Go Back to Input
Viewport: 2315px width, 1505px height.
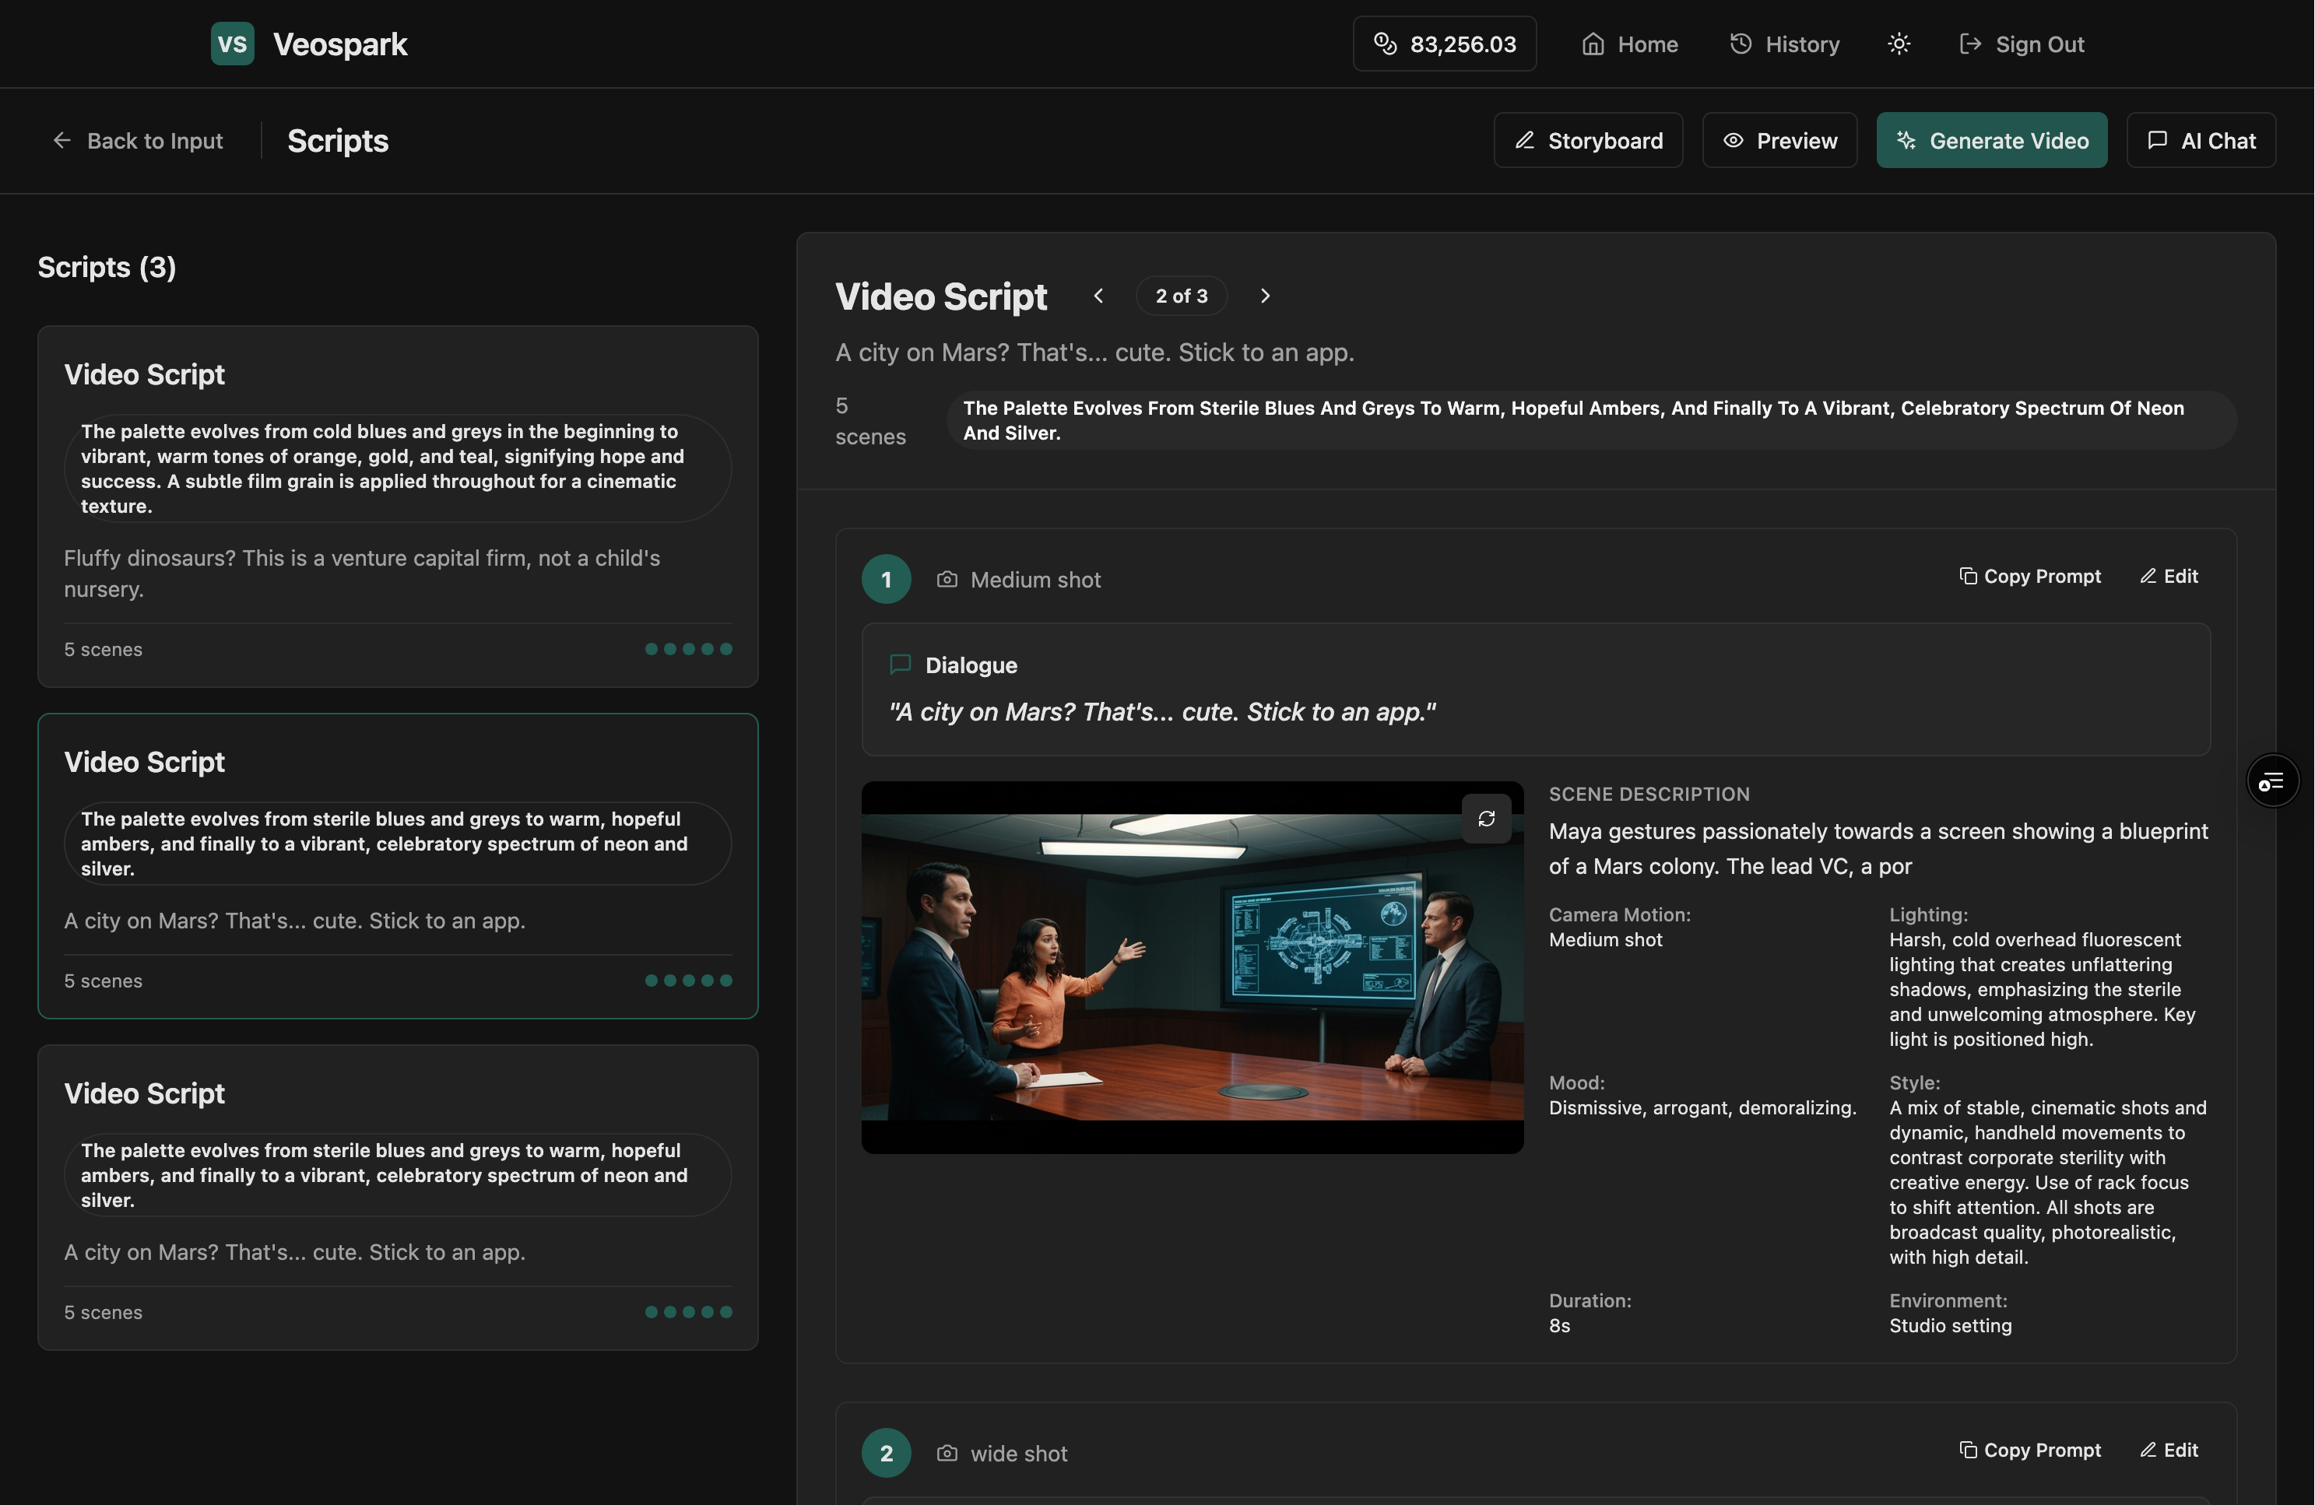tap(137, 141)
